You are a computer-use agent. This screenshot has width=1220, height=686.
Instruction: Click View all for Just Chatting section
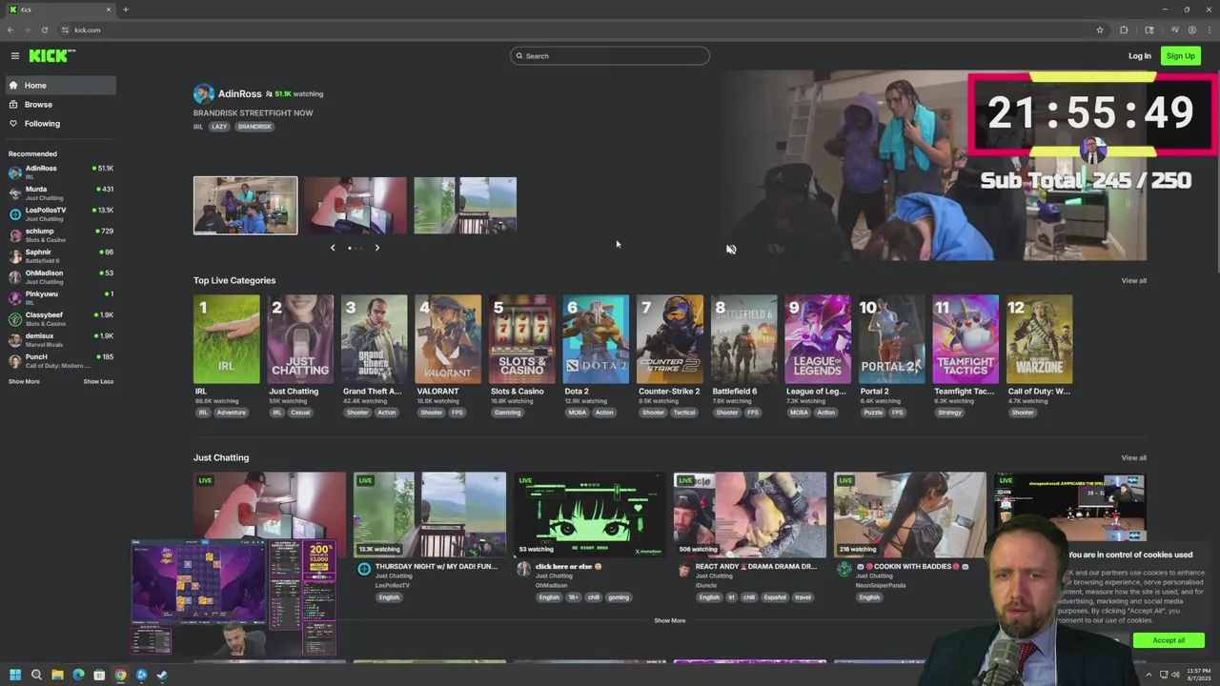(x=1133, y=458)
